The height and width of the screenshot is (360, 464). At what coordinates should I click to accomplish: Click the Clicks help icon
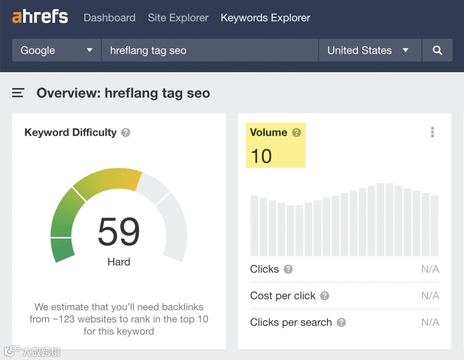coord(288,269)
